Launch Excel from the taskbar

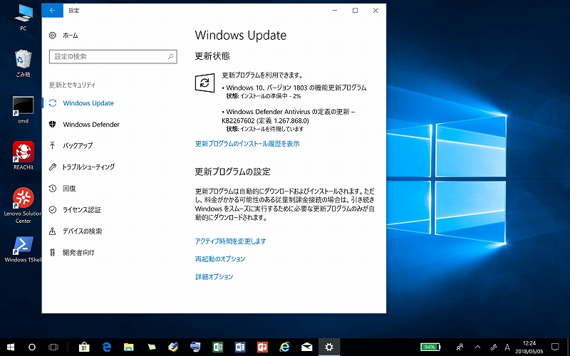tap(218, 347)
